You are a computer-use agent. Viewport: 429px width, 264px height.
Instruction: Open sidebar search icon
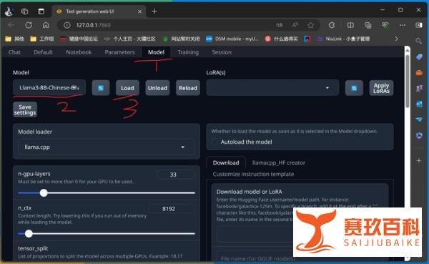[418, 41]
